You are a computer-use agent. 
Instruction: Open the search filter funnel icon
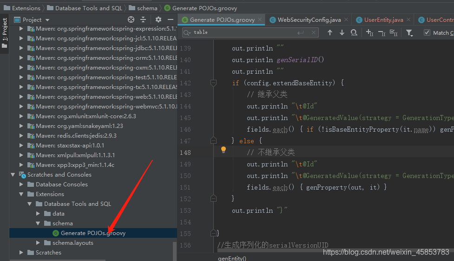pyautogui.click(x=409, y=33)
